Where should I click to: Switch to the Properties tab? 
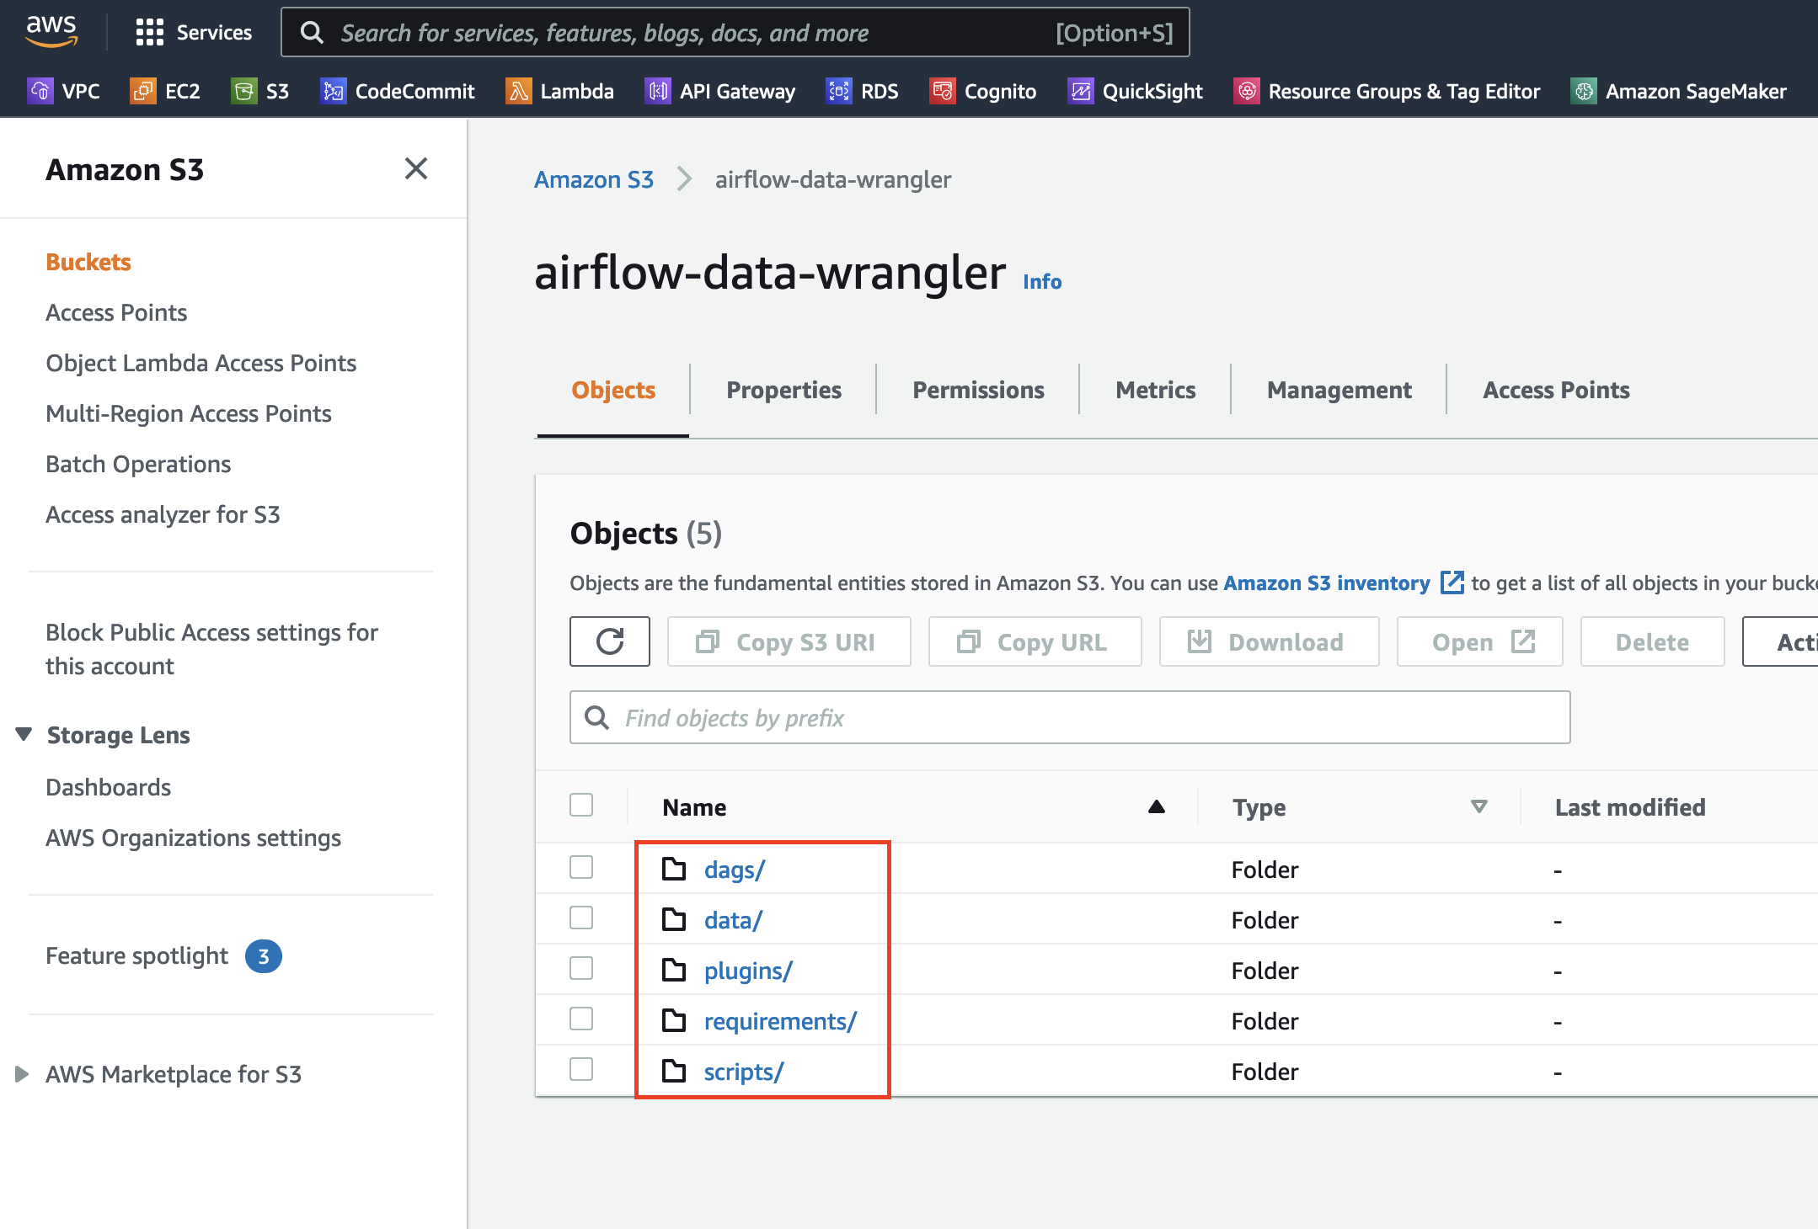click(783, 390)
